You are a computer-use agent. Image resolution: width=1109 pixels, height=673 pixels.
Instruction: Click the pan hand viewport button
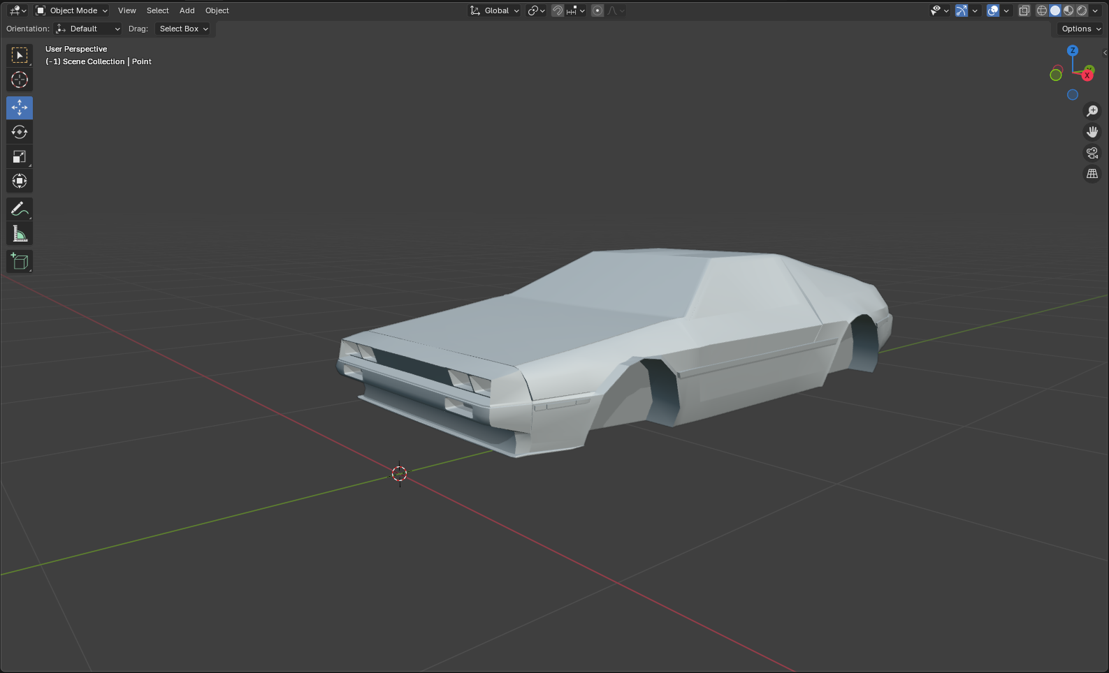(x=1092, y=132)
